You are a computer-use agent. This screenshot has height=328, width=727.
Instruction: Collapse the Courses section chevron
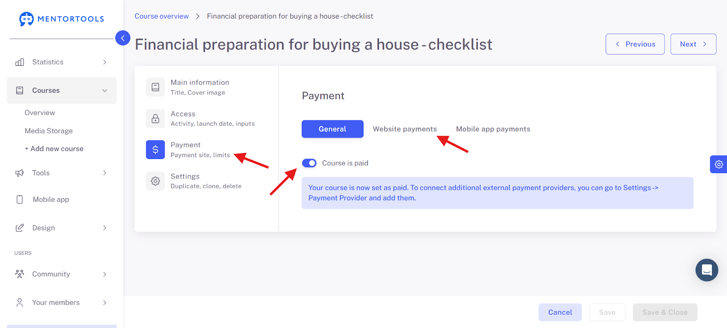click(105, 90)
